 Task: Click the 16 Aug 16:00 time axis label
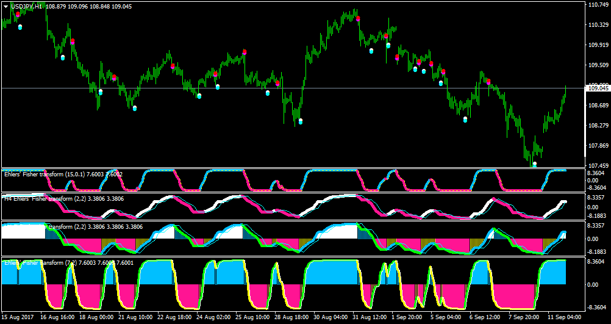coord(57,317)
